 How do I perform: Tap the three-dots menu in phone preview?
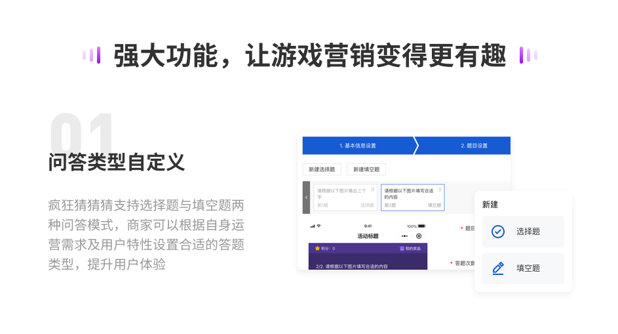click(x=404, y=236)
